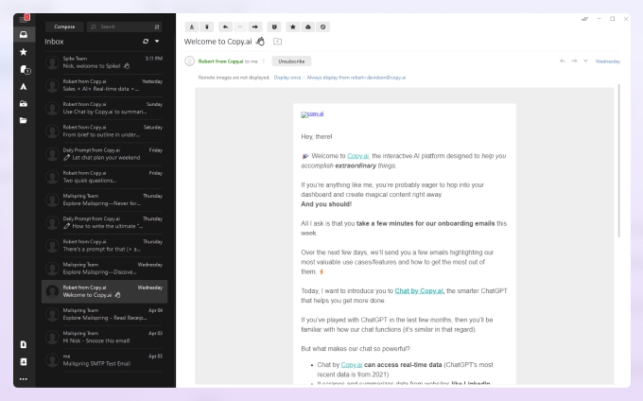Click the green 'Robert from Copy.ai' sender name

(220, 61)
